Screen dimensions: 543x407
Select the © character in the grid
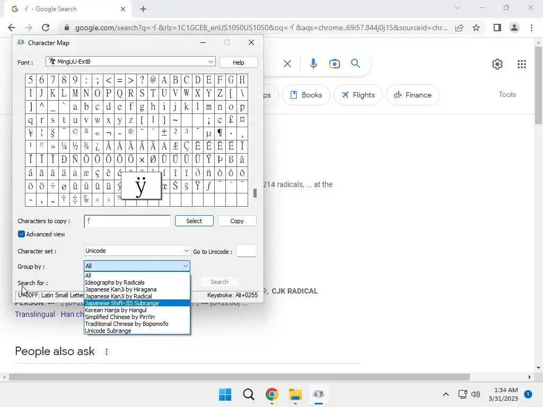coord(75,133)
